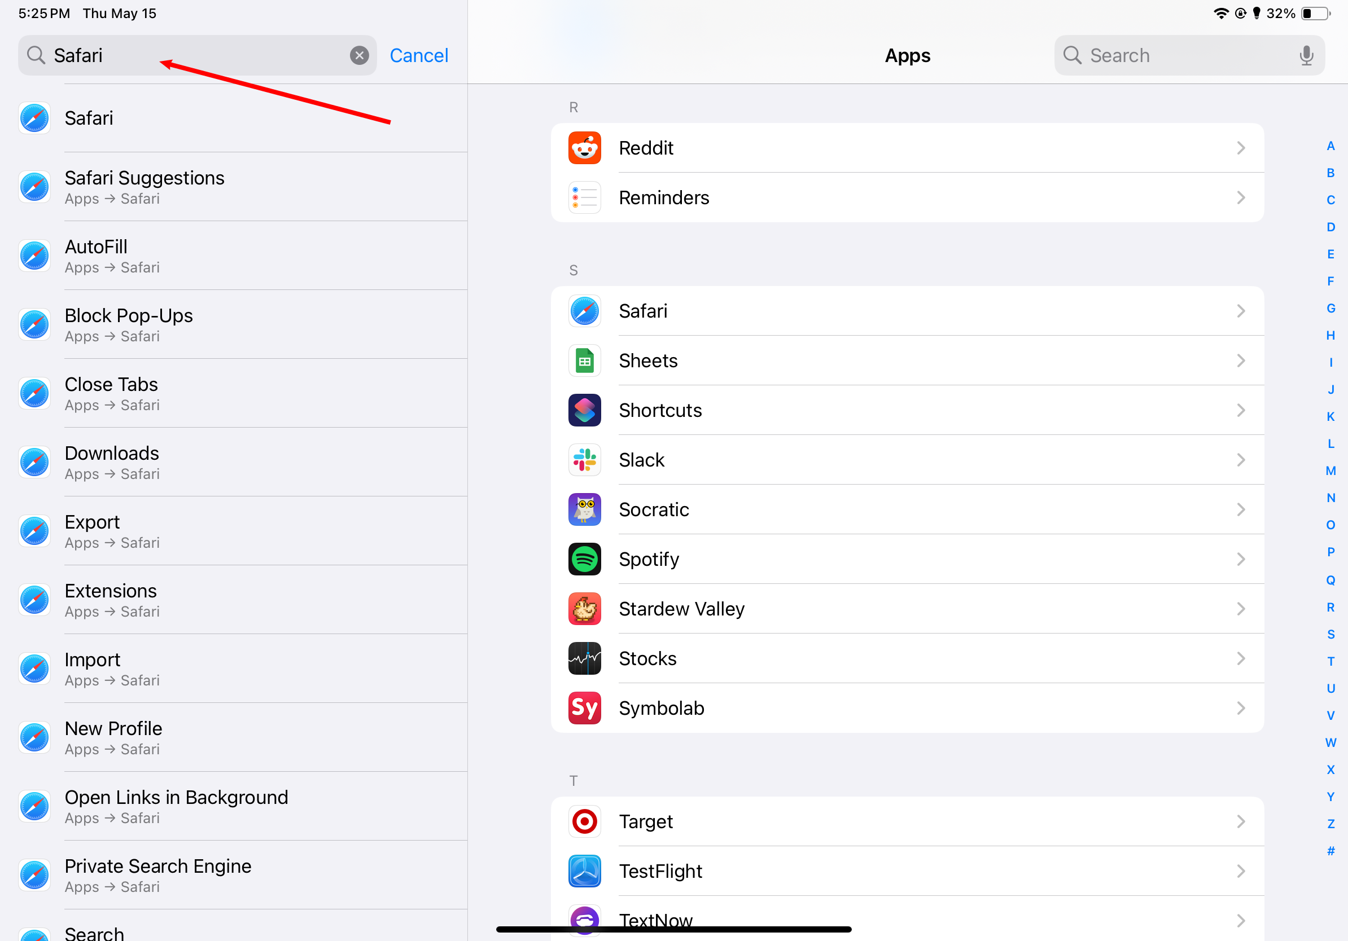Open Stocks row chevron
The height and width of the screenshot is (941, 1348).
pos(1241,658)
